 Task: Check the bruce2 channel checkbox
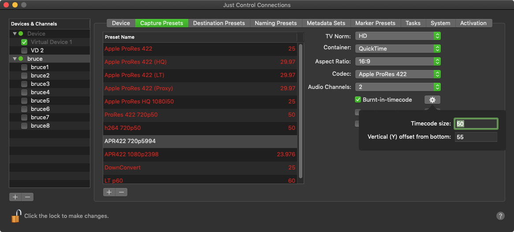coord(24,75)
